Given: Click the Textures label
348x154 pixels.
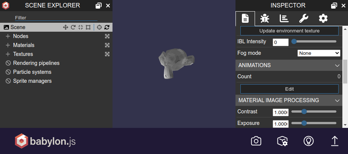Looking at the screenshot, I should [23, 54].
